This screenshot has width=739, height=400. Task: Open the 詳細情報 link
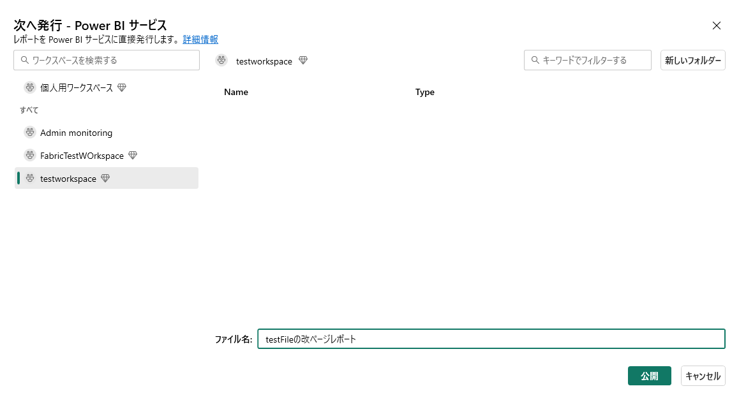tap(200, 40)
